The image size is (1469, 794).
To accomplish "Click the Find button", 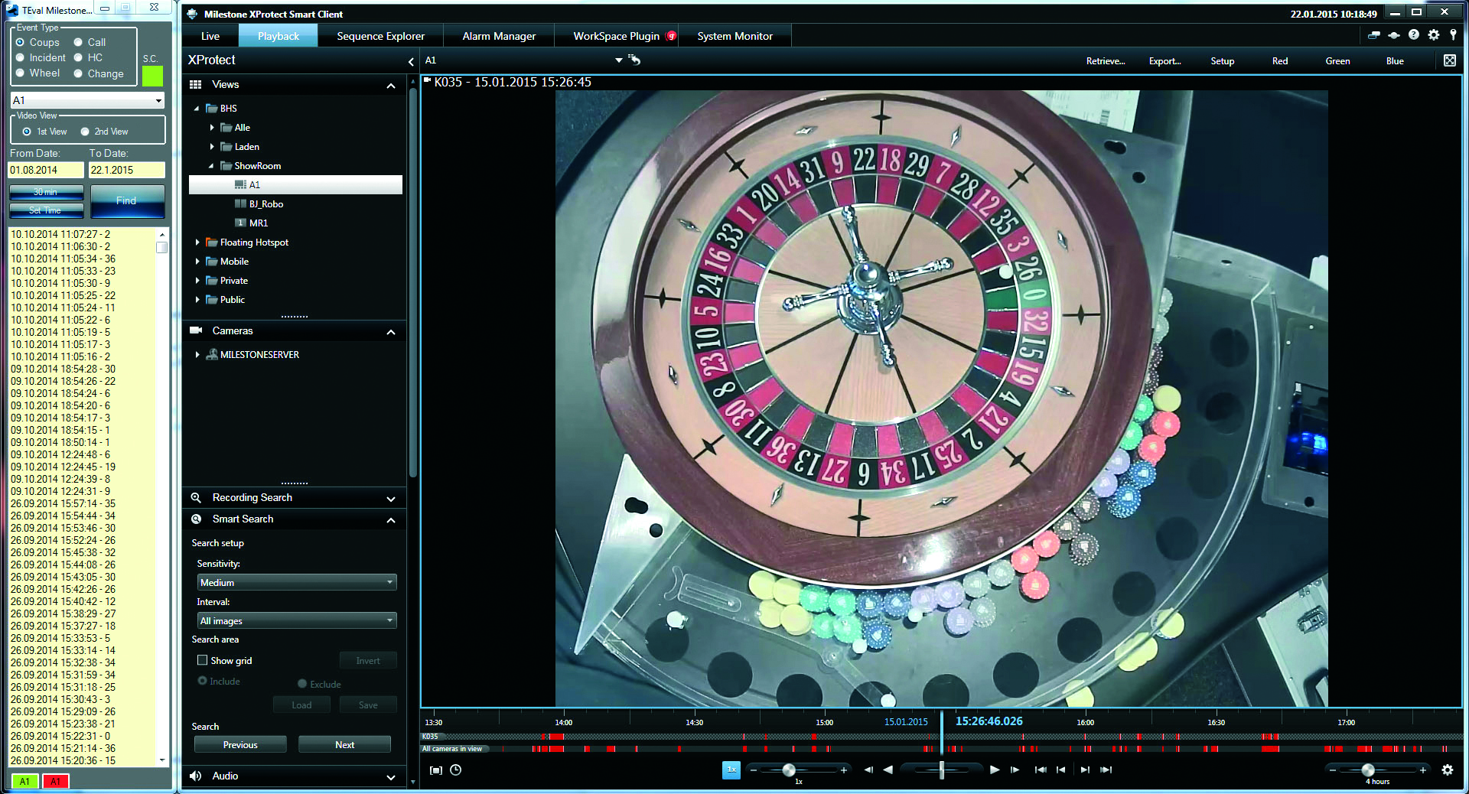I will [x=127, y=200].
